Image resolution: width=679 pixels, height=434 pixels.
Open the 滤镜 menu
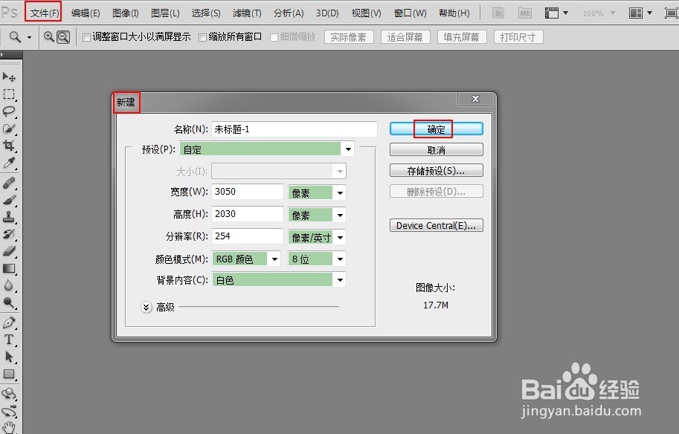point(248,12)
